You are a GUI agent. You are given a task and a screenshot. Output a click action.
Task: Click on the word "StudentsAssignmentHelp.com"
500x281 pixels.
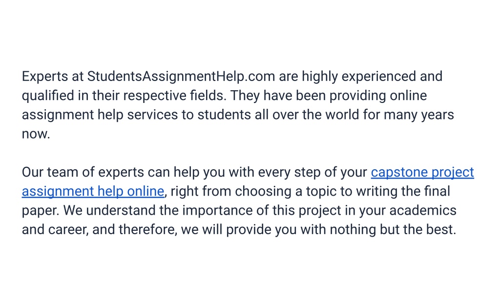tap(181, 77)
